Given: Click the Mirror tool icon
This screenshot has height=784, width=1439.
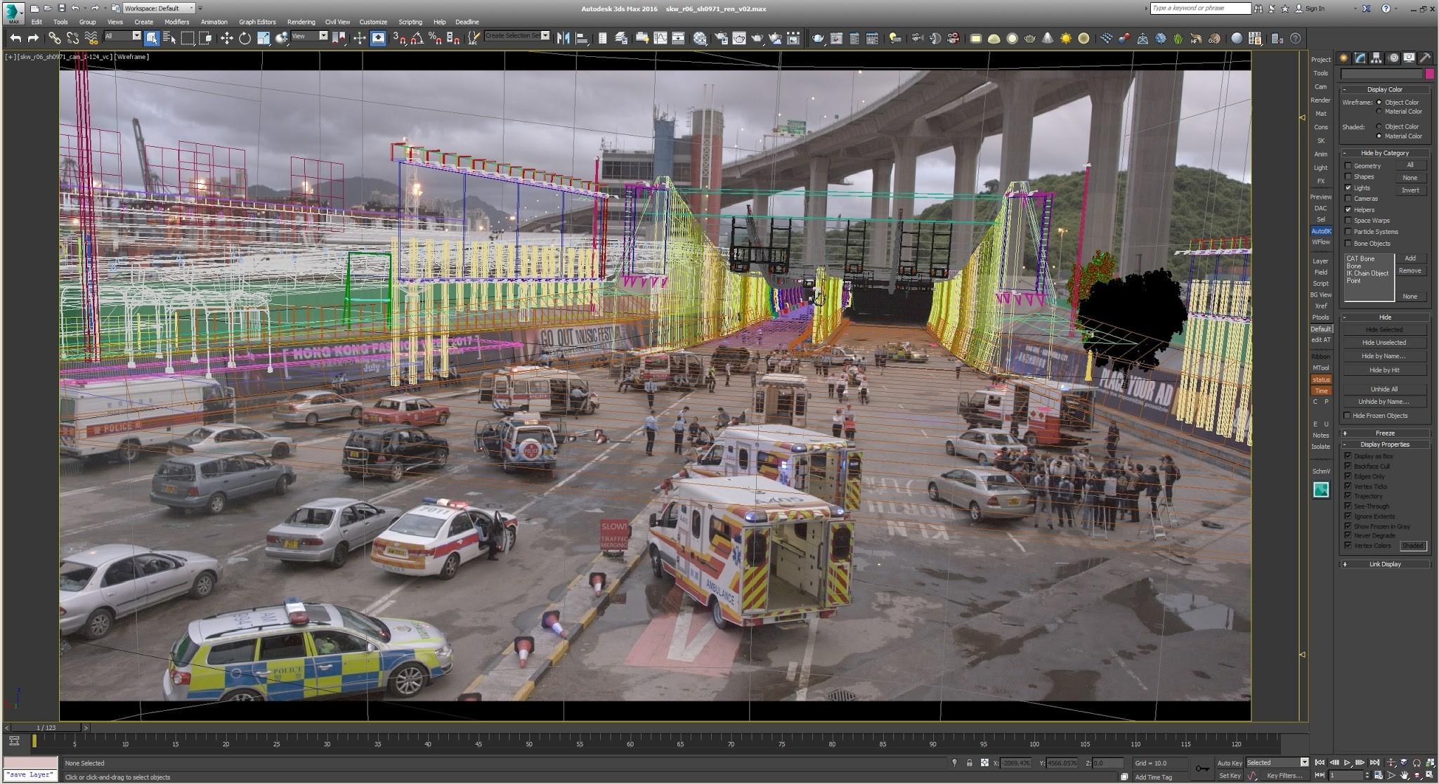Looking at the screenshot, I should [x=563, y=38].
